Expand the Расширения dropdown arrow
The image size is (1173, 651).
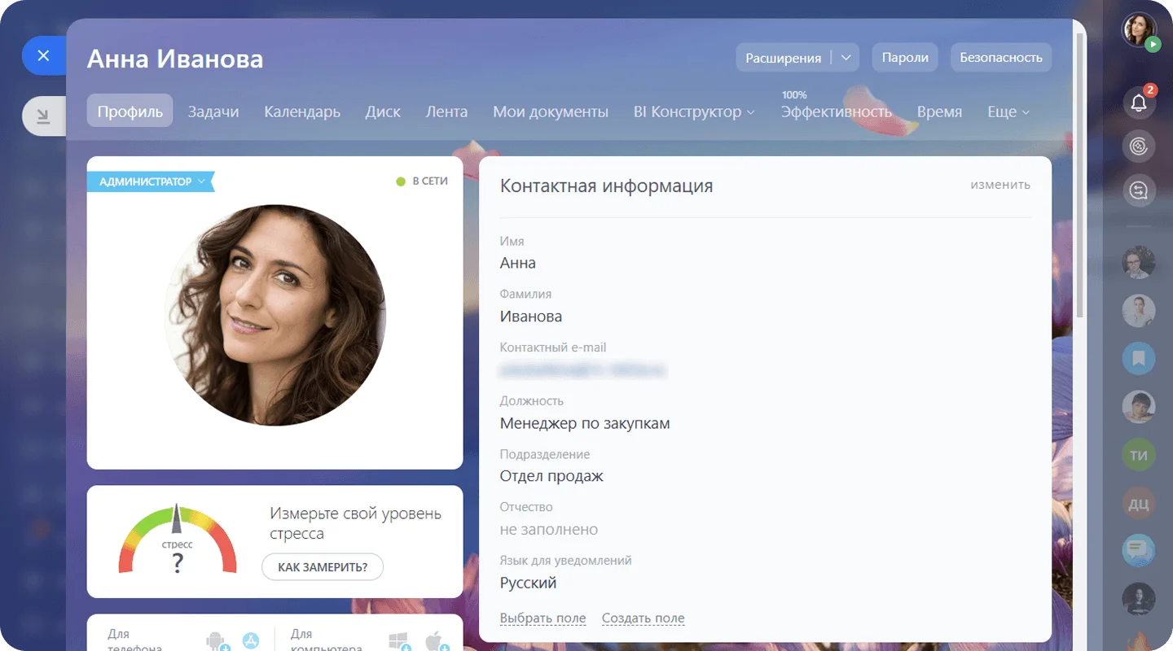846,58
